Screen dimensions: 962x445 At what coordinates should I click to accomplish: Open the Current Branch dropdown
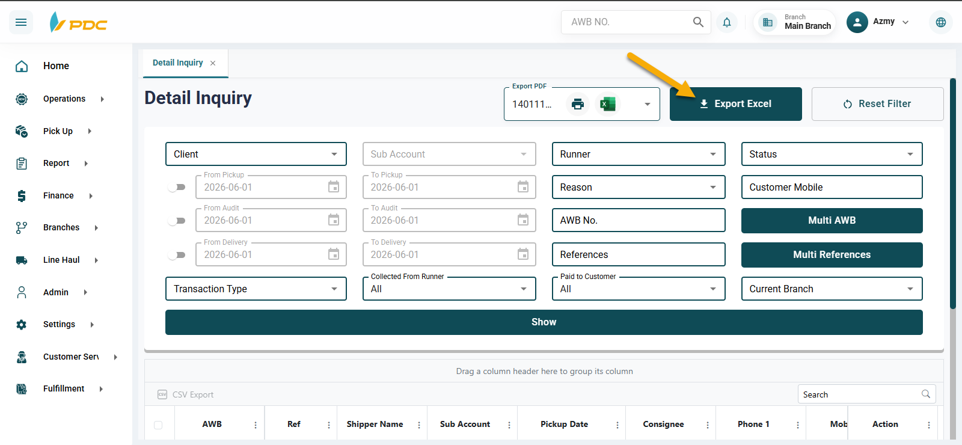pos(832,289)
